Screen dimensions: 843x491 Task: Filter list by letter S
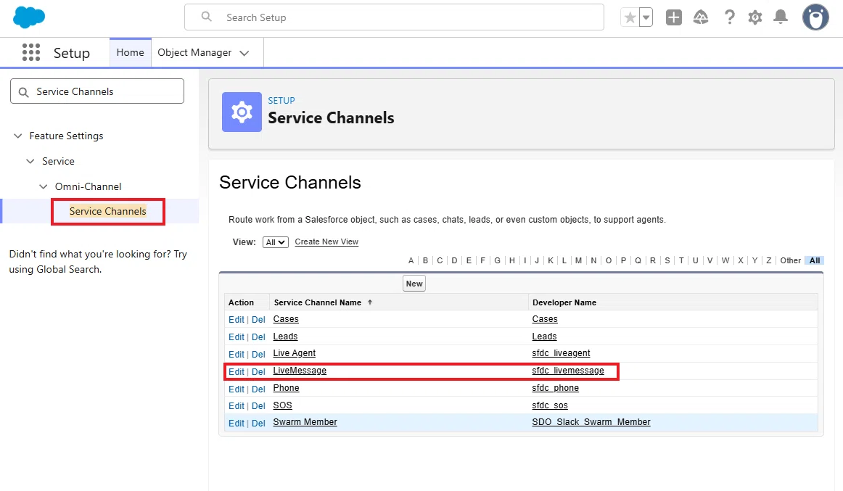pos(667,260)
